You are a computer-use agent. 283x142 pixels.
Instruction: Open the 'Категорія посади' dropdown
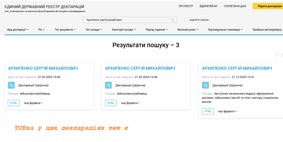[x=124, y=30]
